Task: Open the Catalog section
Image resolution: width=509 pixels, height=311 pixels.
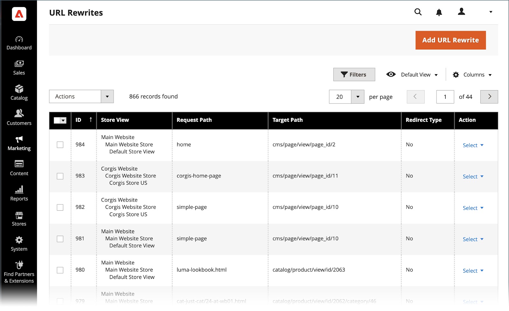Action: point(19,93)
